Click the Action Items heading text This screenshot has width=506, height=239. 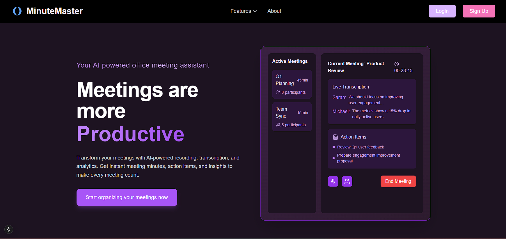(x=353, y=137)
